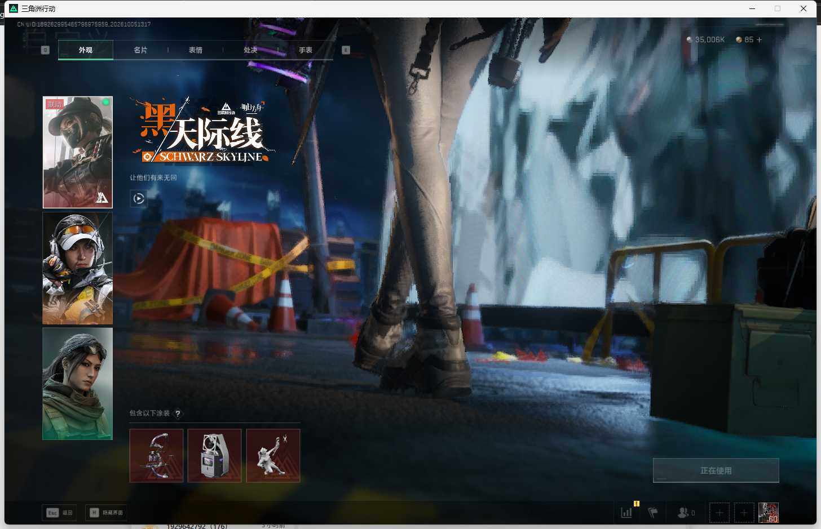This screenshot has width=821, height=529.
Task: Play the skin preview video
Action: tap(139, 198)
